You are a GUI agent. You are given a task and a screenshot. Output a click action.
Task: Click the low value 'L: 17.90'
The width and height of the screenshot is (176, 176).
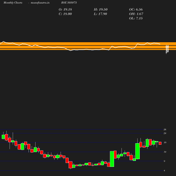[100, 14]
